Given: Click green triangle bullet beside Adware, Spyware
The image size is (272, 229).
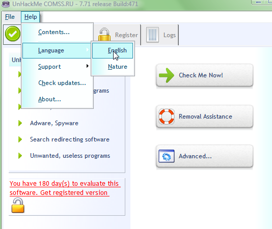Looking at the screenshot, I should [20, 123].
